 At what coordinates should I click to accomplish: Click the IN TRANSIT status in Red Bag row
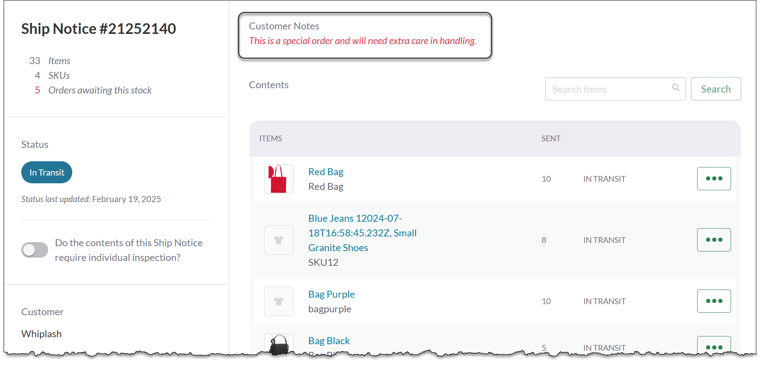click(604, 179)
